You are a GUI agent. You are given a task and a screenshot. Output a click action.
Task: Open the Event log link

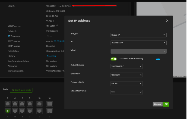coord(52,56)
